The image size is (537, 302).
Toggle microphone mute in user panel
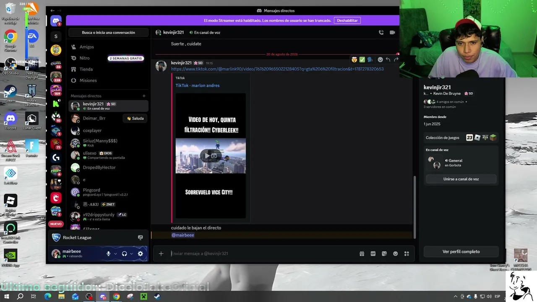pos(108,254)
